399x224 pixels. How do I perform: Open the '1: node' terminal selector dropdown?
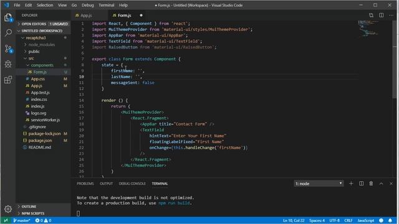[x=319, y=184]
